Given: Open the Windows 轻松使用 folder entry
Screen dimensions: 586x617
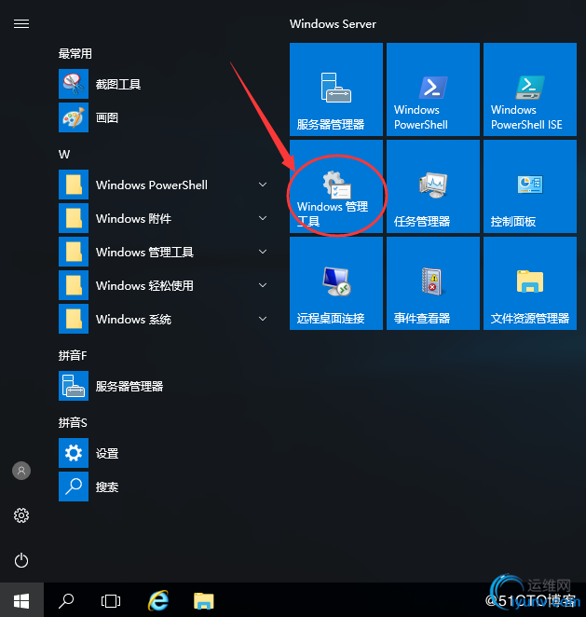Looking at the screenshot, I should [x=163, y=285].
